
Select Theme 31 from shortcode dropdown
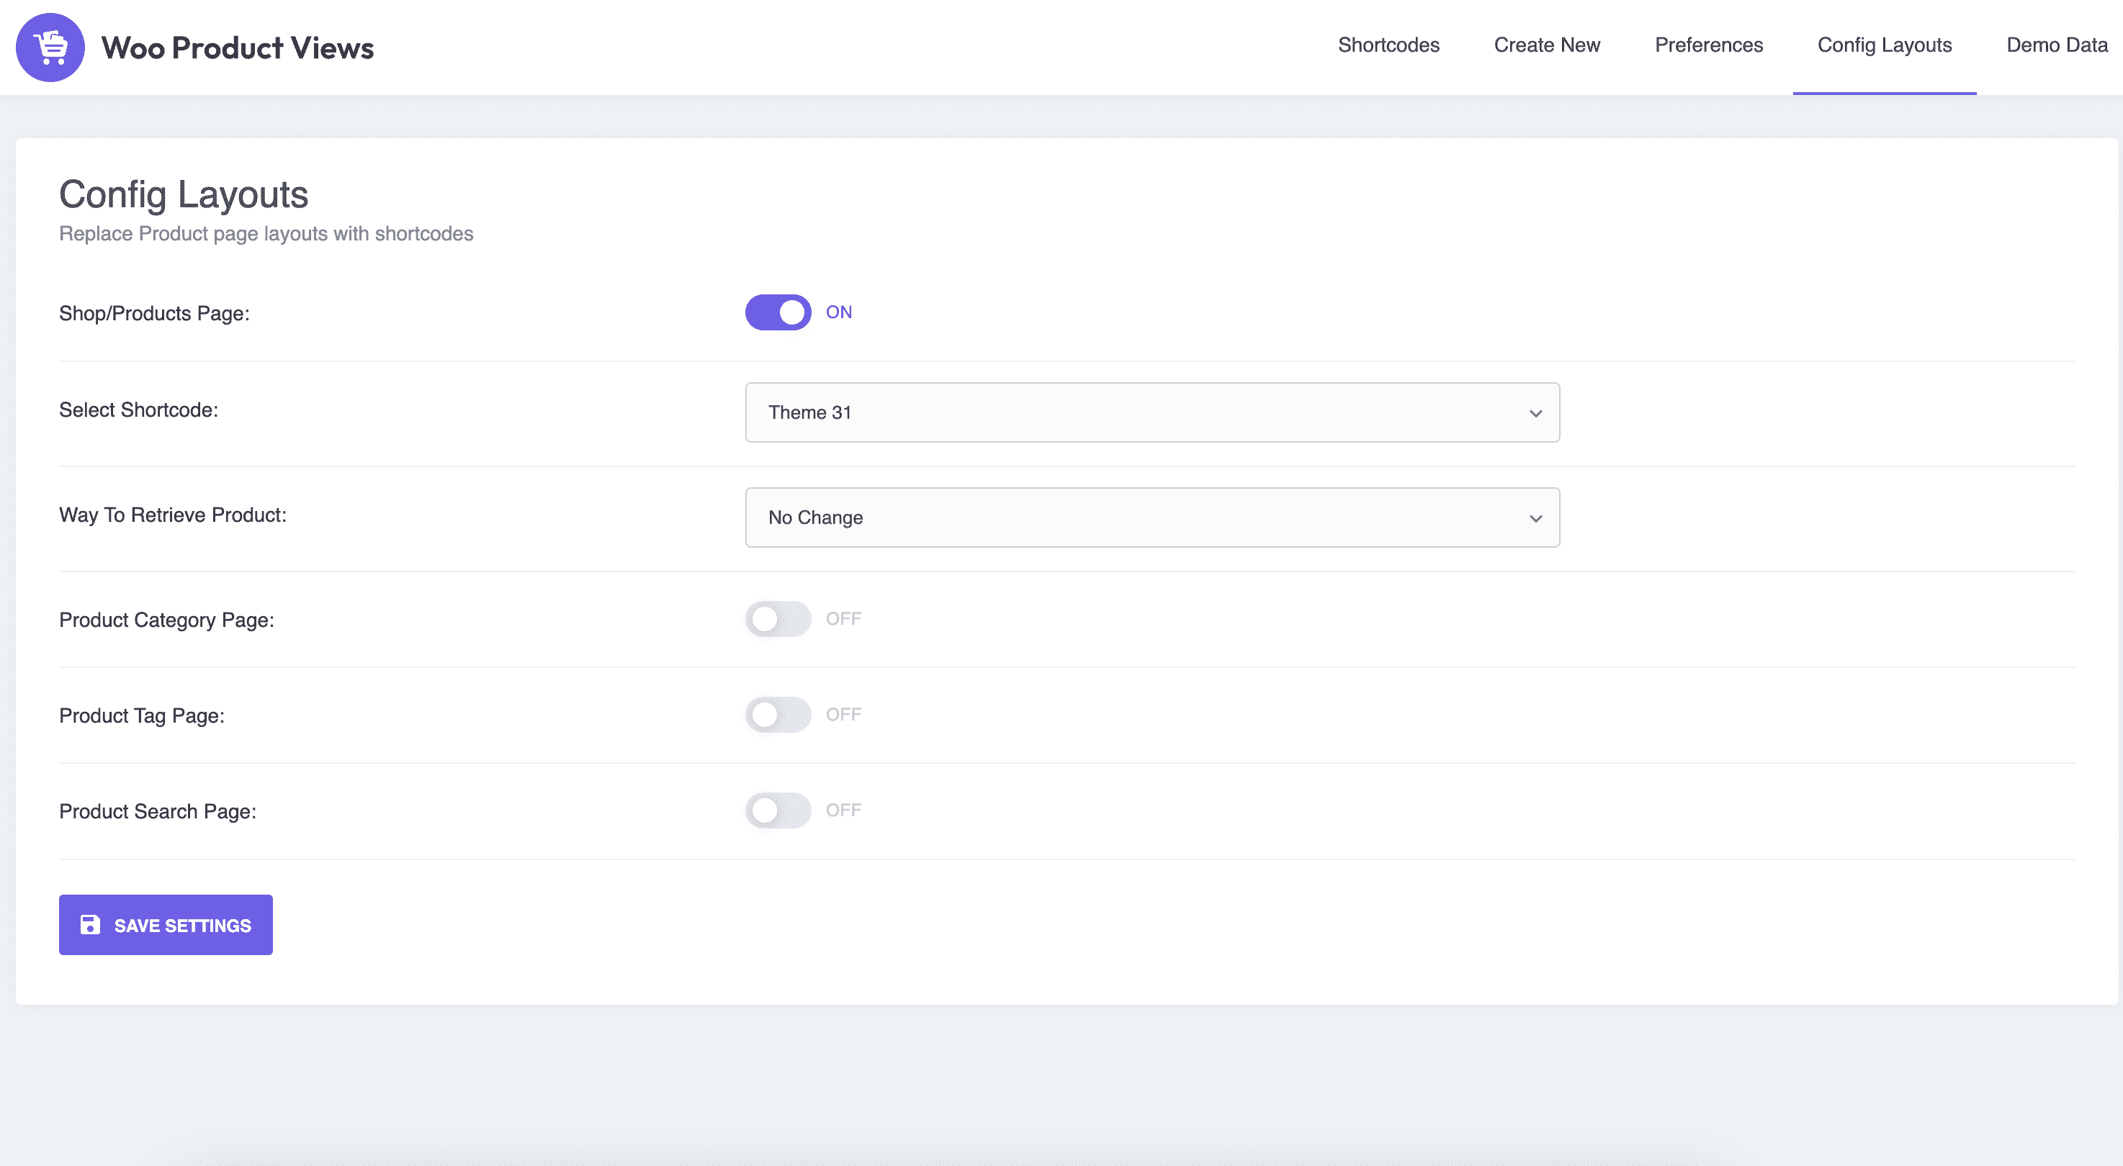[1152, 412]
